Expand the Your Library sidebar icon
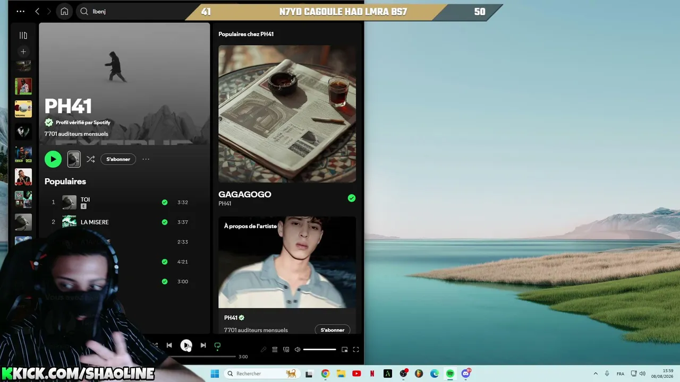 pos(23,36)
